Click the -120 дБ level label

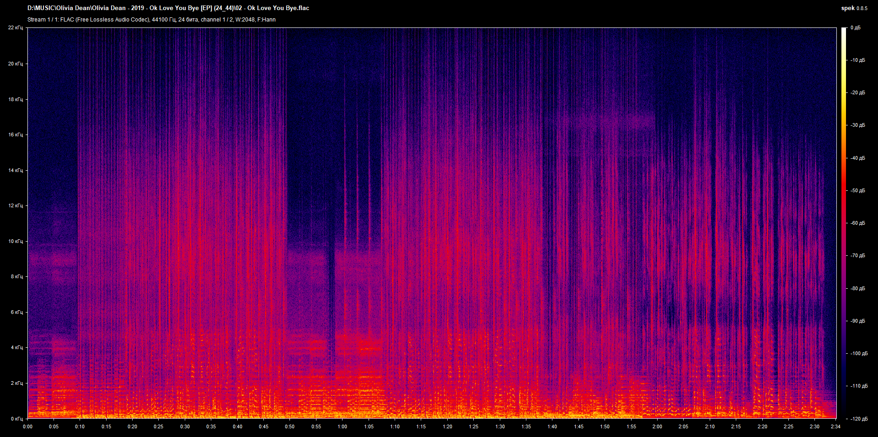pyautogui.click(x=859, y=419)
